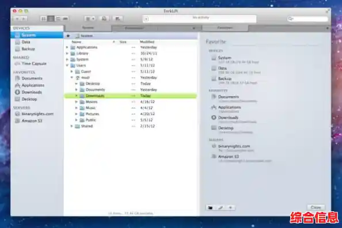This screenshot has width=342, height=228.
Task: Expand the Music folder
Action: pyautogui.click(x=77, y=108)
